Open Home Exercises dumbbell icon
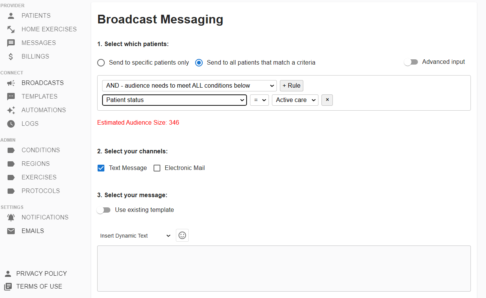The height and width of the screenshot is (298, 486). (11, 29)
